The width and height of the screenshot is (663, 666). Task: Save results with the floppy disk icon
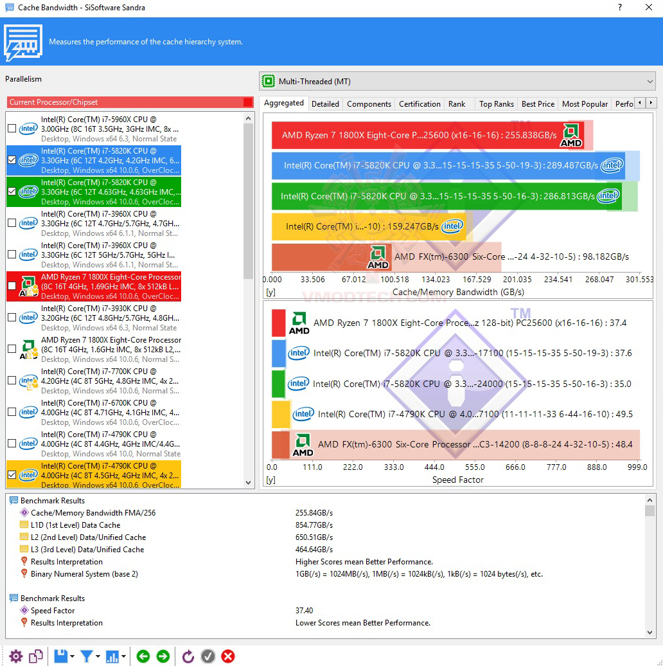click(x=60, y=656)
